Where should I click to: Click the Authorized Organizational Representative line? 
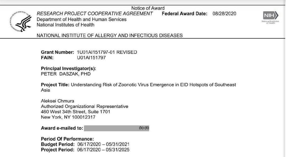[83, 106]
